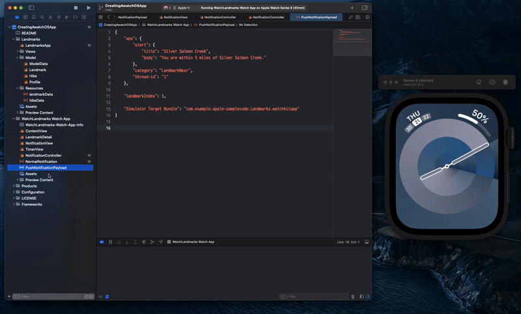
Task: Expand the Views folder
Action: coord(18,51)
